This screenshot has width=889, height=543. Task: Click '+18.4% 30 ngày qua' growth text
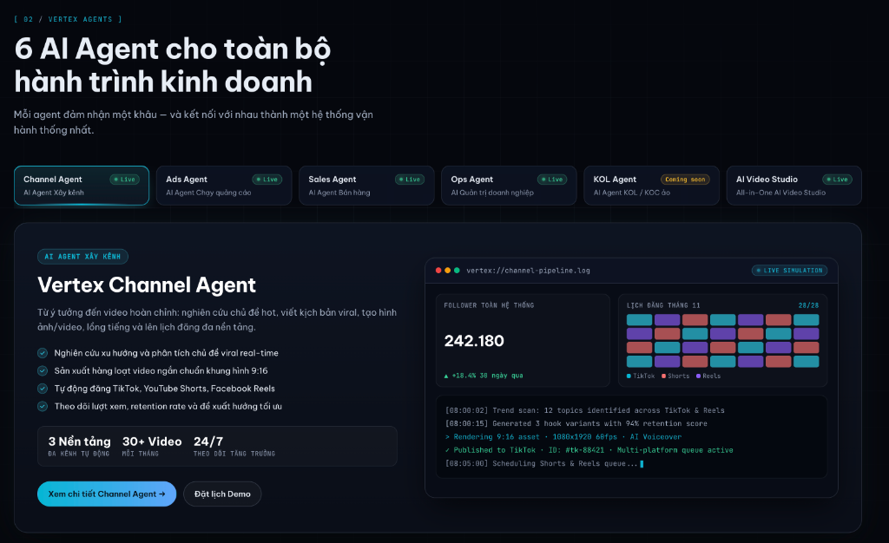[x=488, y=376]
